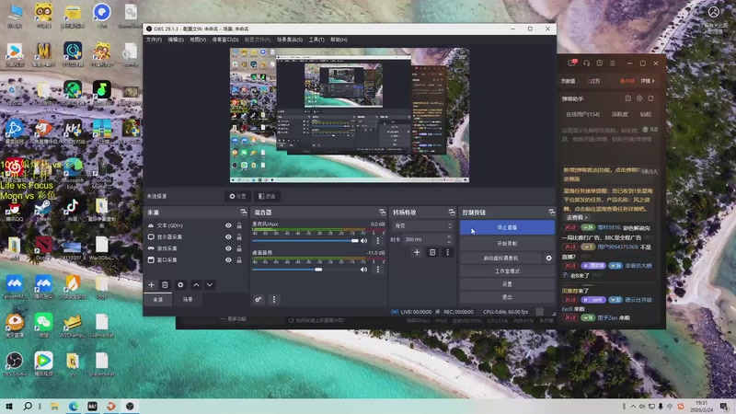Open the 帮助(H) menu
736x414 pixels.
click(339, 40)
